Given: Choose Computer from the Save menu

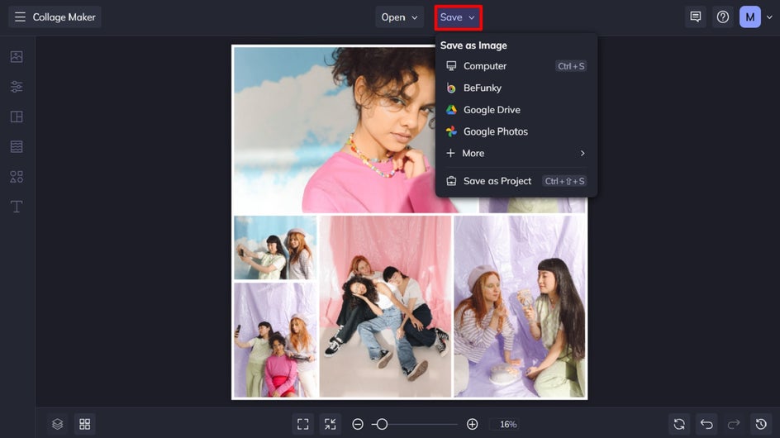Looking at the screenshot, I should click(485, 66).
